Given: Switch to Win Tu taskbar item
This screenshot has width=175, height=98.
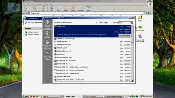Looking at the screenshot, I should (51, 96).
